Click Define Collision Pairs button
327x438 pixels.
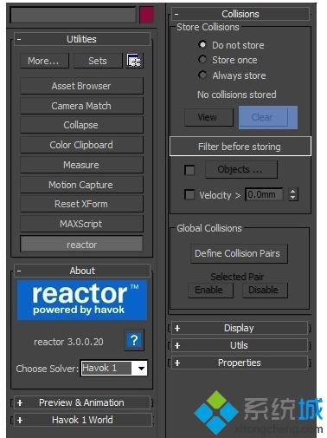pyautogui.click(x=239, y=253)
